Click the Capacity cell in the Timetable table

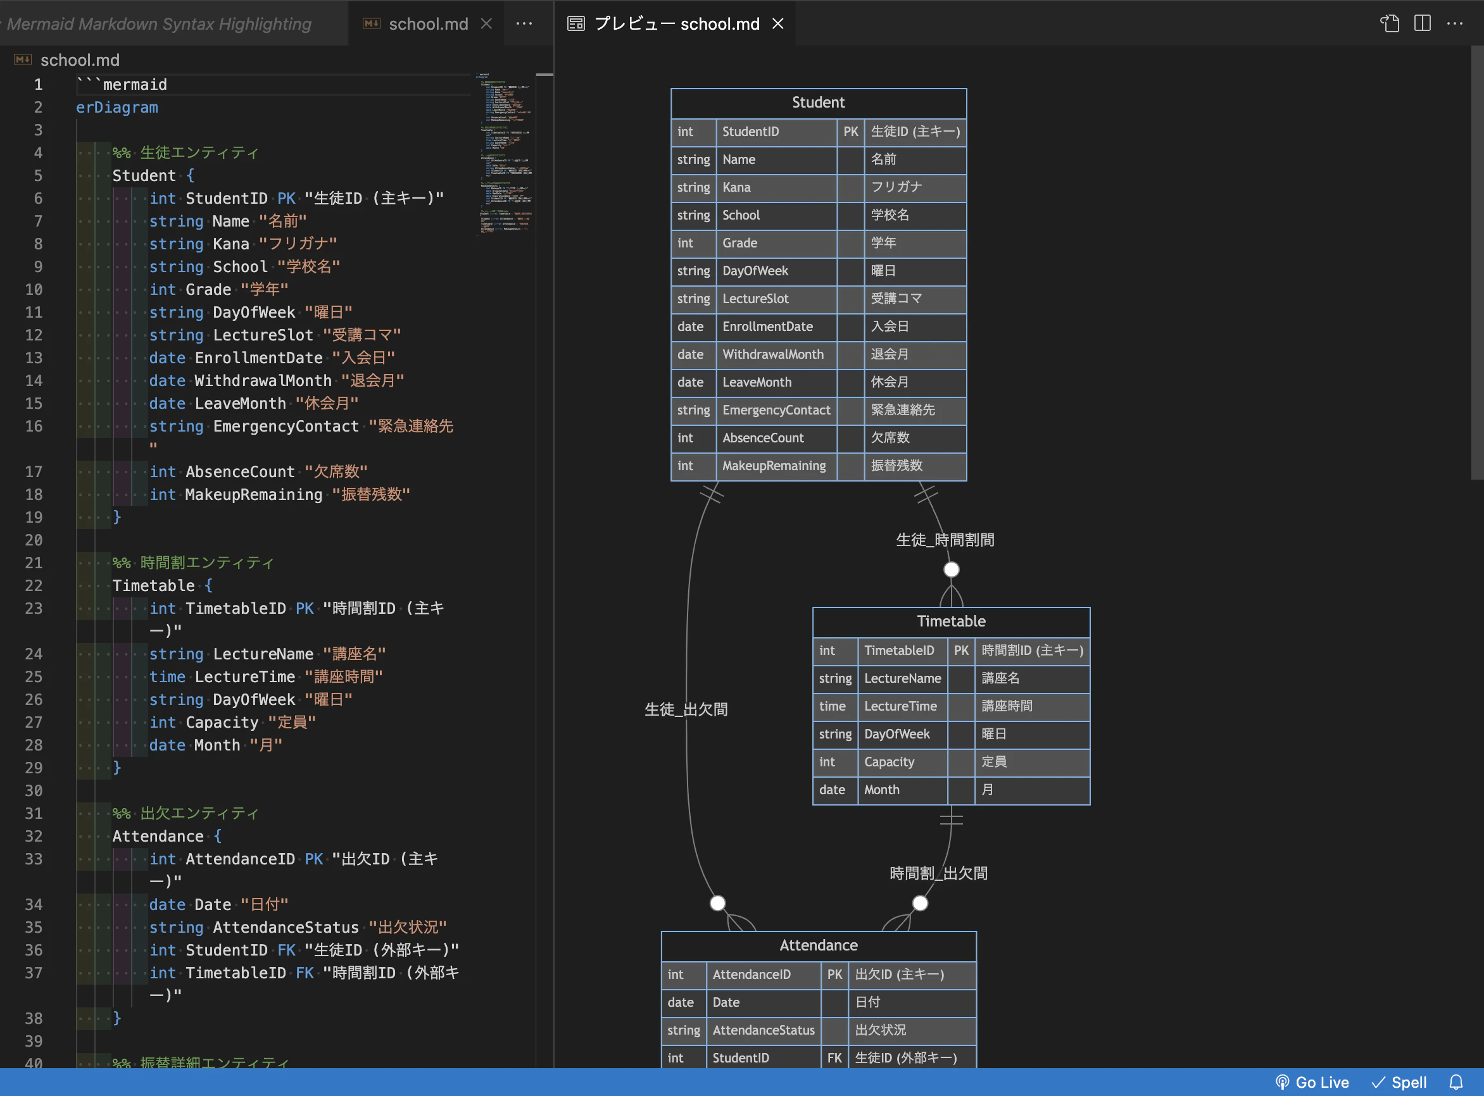(x=903, y=763)
